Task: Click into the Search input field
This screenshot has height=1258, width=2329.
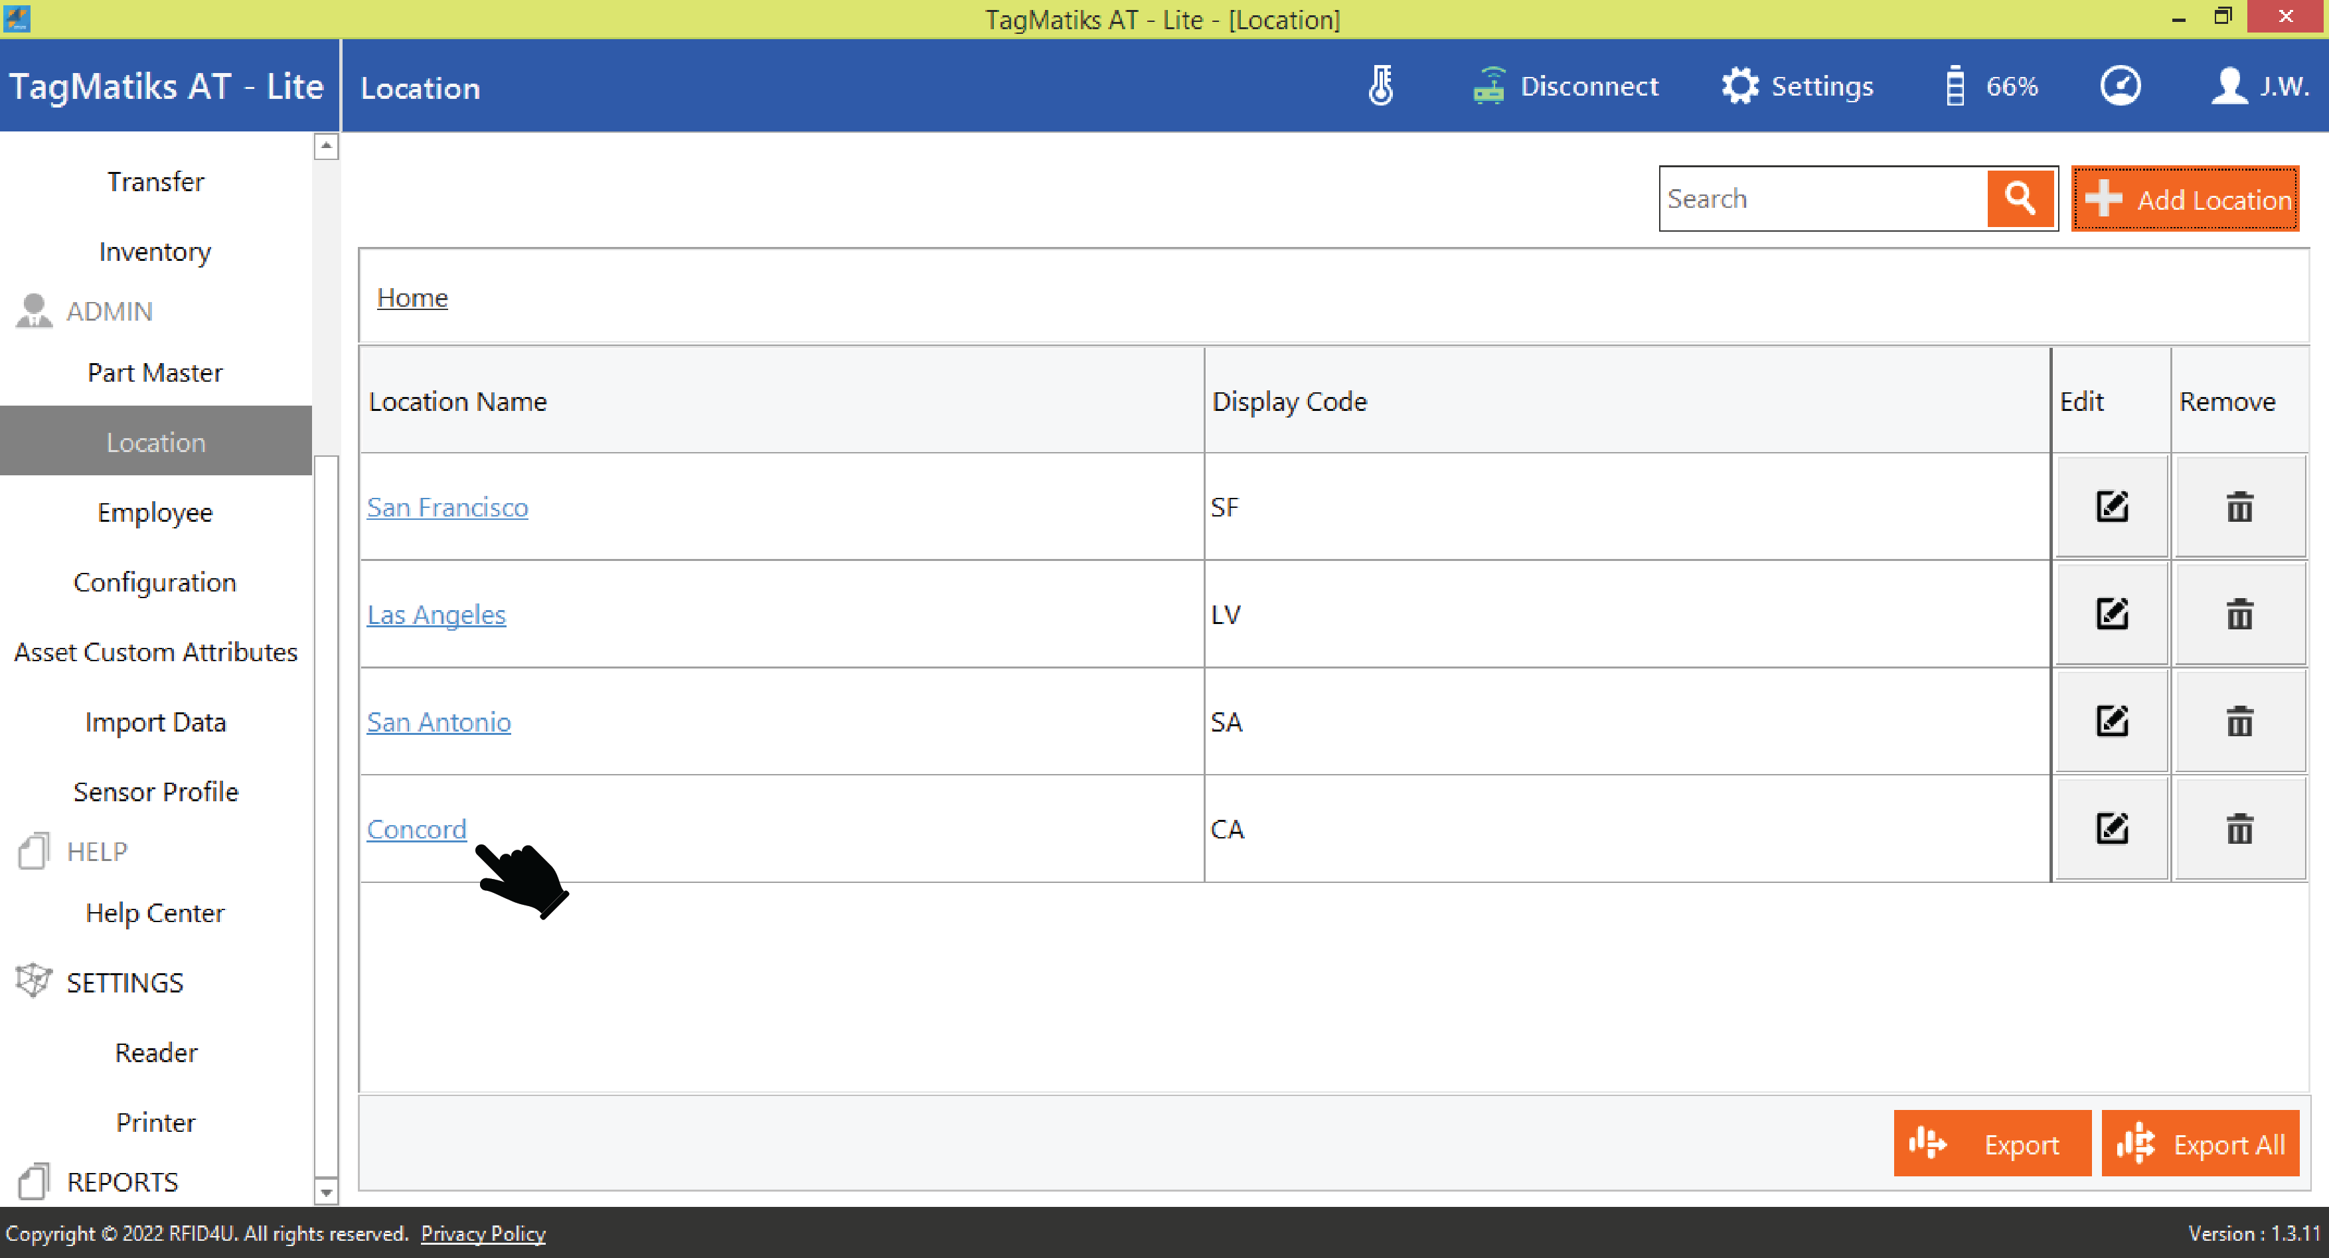Action: [x=1822, y=198]
